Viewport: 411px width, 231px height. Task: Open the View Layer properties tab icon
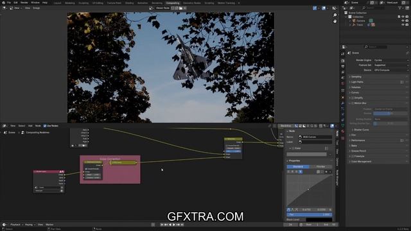342,72
